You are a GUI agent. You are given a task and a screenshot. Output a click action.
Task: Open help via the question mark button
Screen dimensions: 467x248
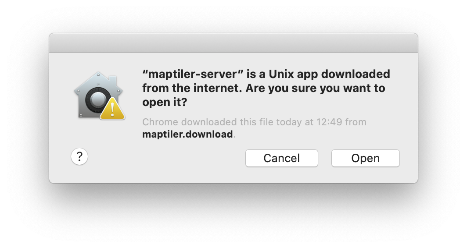pyautogui.click(x=79, y=156)
